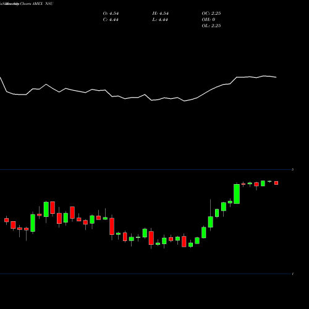The image size is (309, 309).
Task: Click the low price value "L: 4.44"
Action: click(160, 20)
